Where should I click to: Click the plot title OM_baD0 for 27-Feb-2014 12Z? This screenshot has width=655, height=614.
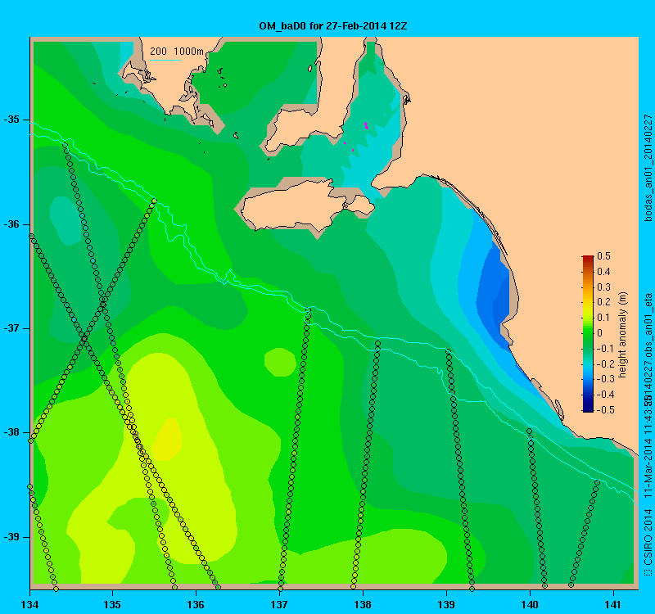[x=333, y=26]
